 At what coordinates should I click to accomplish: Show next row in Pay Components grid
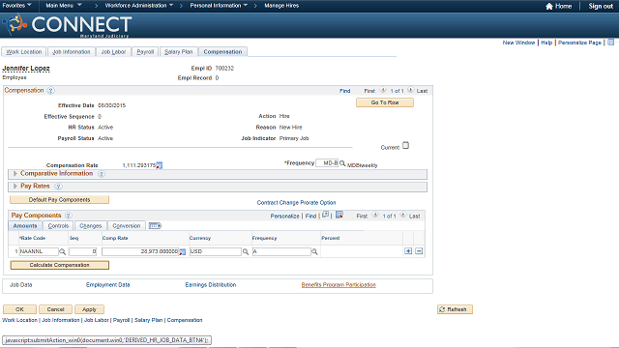coord(403,216)
